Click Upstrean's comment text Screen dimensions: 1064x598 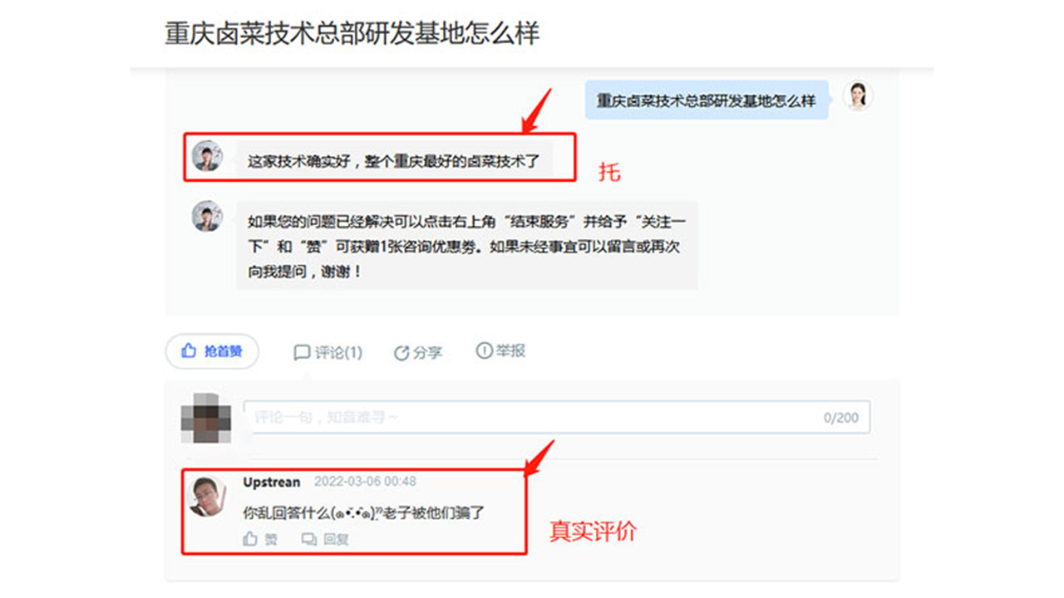pos(363,513)
